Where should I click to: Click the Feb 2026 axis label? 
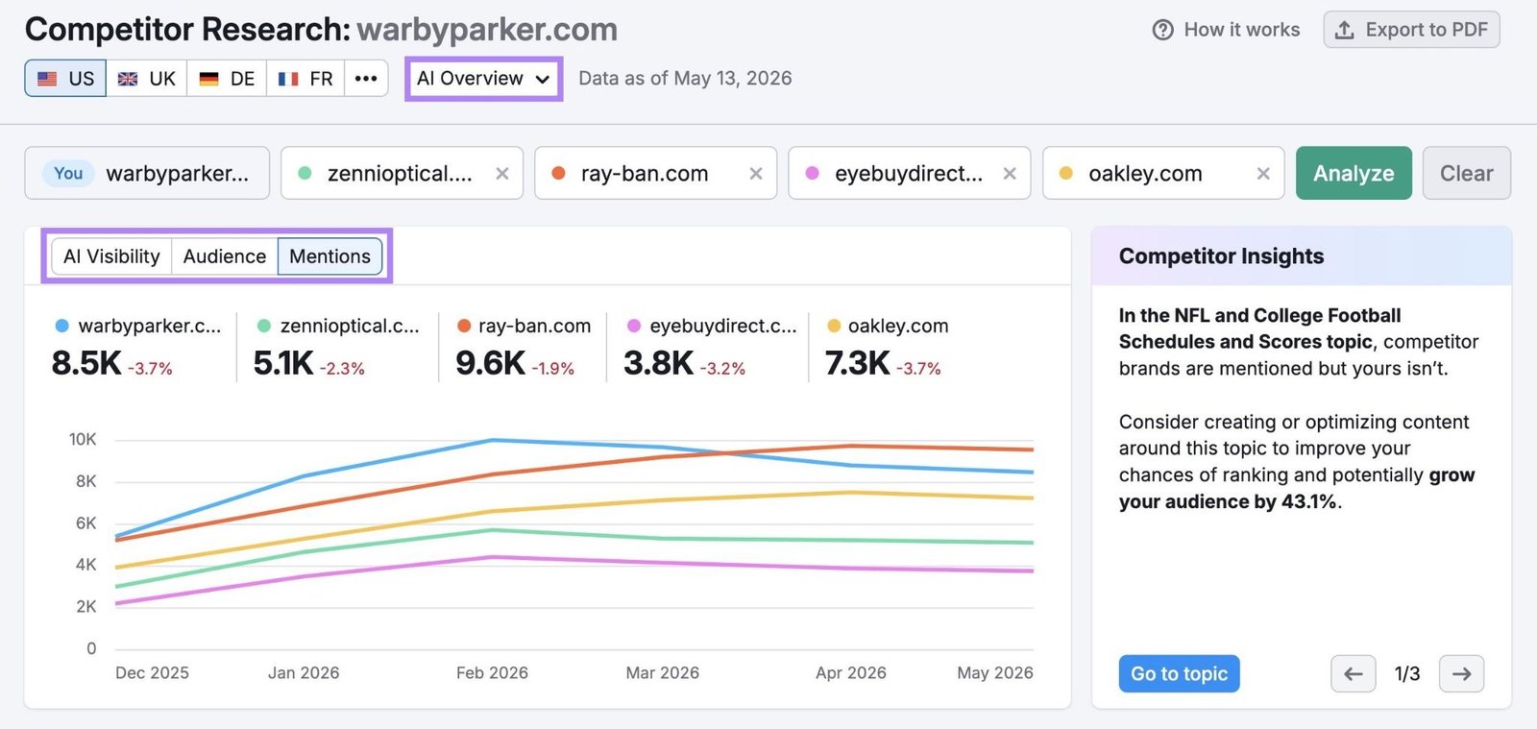492,673
